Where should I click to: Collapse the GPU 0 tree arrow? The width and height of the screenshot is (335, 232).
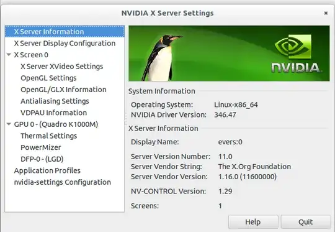(9, 124)
